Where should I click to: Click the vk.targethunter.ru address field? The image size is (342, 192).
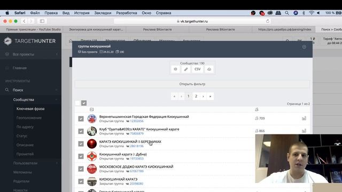pos(192,21)
